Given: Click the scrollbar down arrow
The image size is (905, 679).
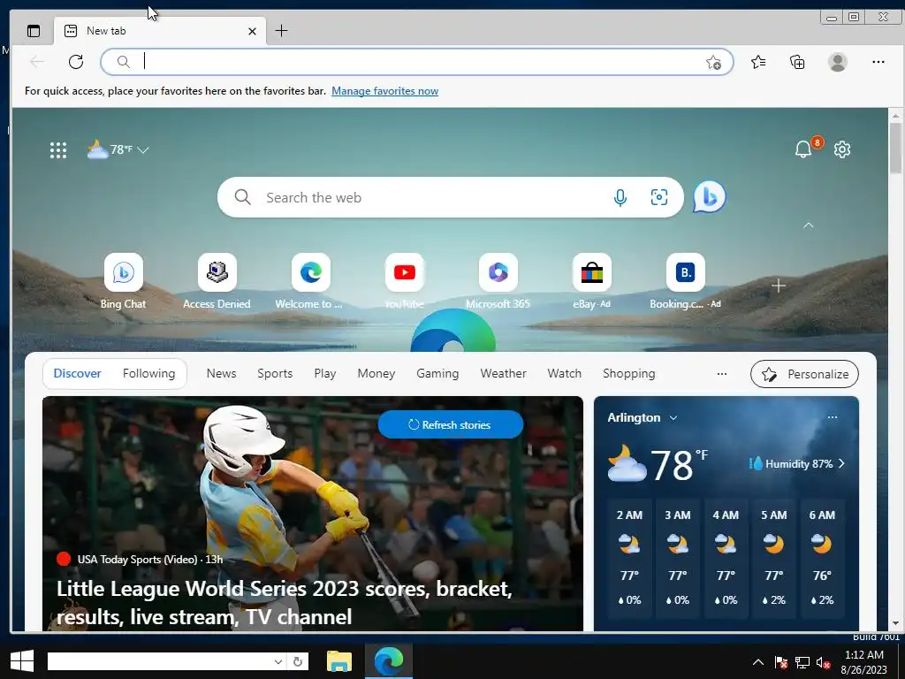Looking at the screenshot, I should (895, 623).
